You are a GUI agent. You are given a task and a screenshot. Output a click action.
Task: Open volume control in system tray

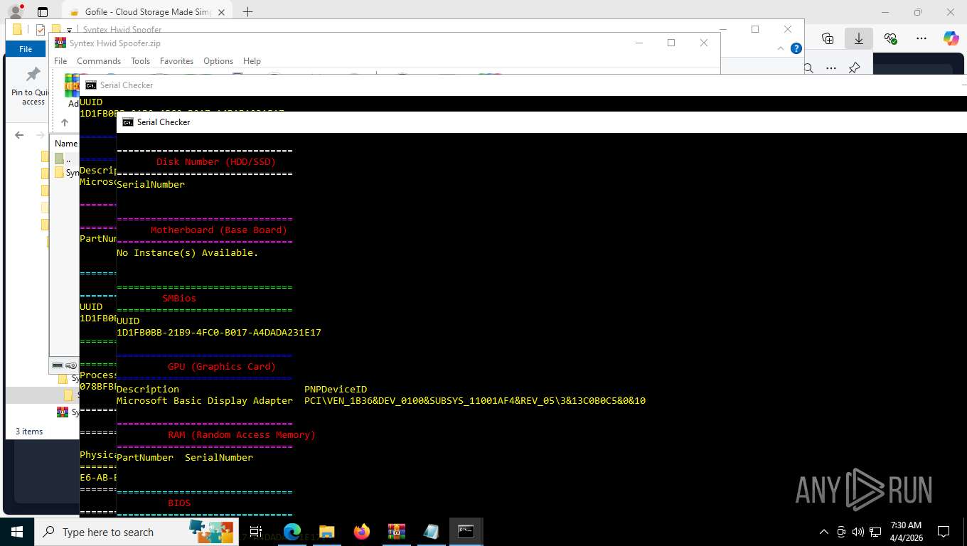click(858, 532)
